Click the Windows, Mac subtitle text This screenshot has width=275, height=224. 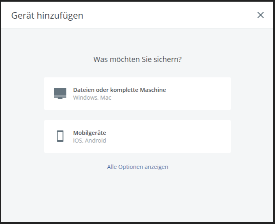(x=92, y=98)
